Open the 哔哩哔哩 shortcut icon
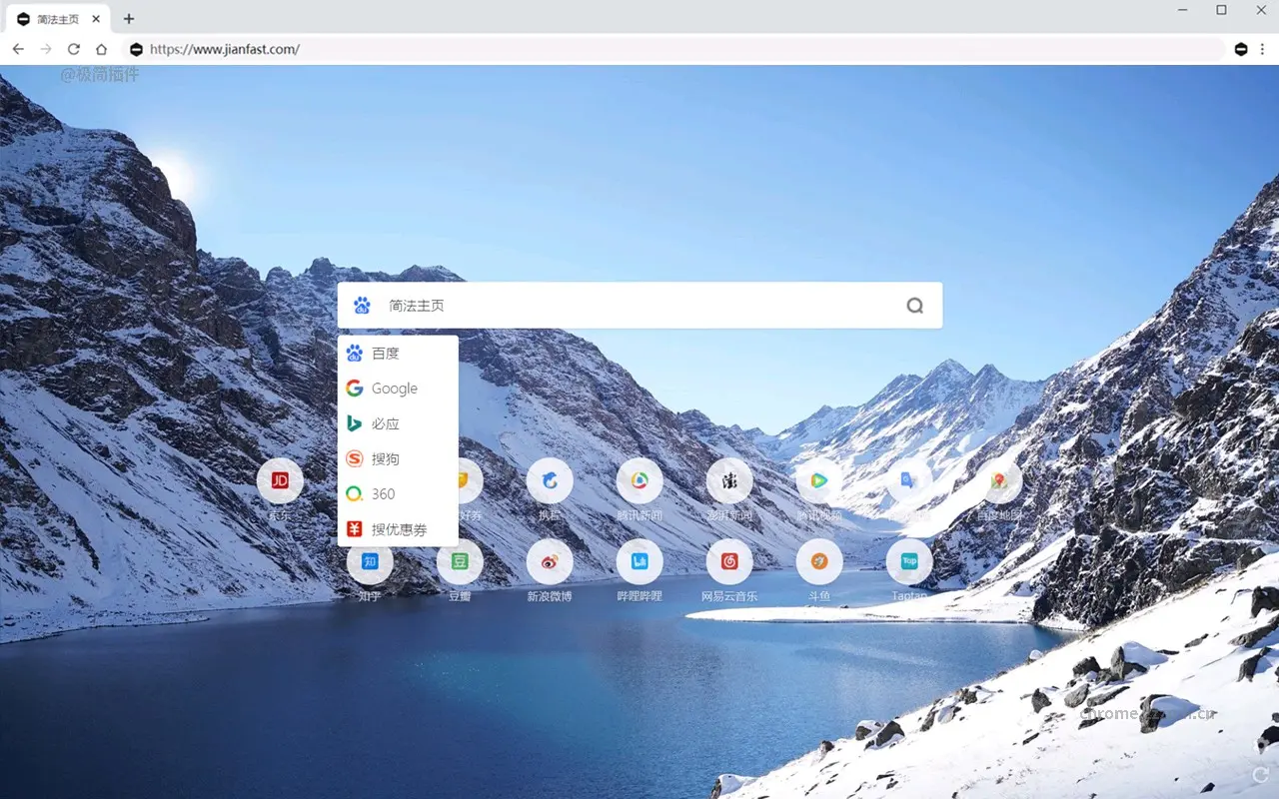This screenshot has width=1279, height=799. point(639,562)
